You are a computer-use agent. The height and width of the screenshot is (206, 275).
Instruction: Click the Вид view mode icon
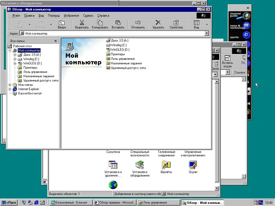(196, 23)
